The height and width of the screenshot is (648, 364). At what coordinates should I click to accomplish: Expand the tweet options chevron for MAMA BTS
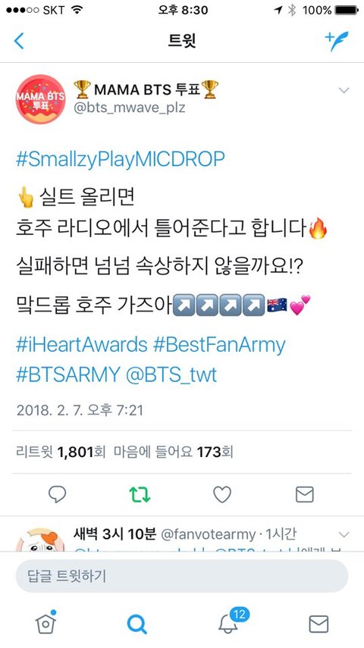pyautogui.click(x=344, y=90)
